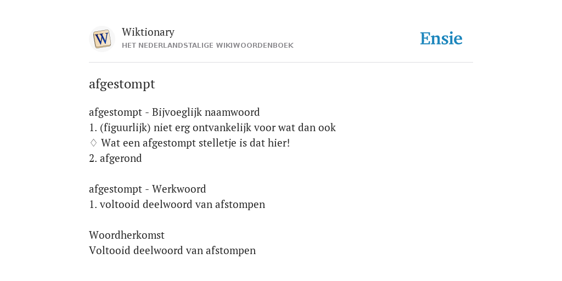Click the word figuurlijk in parentheses
Viewport: 562px width, 281px height.
click(x=125, y=128)
